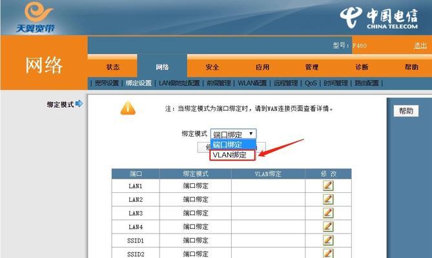Viewport: 432px width, 258px height.
Task: Click the LAN4 port cell
Action: pyautogui.click(x=136, y=226)
